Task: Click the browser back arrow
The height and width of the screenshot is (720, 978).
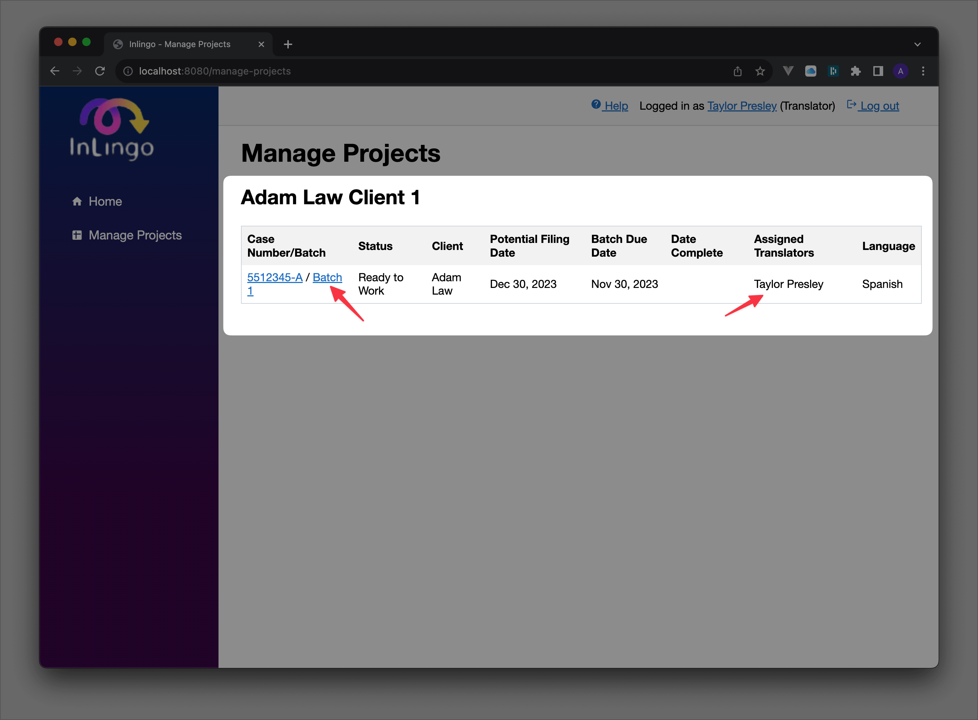Action: tap(54, 71)
